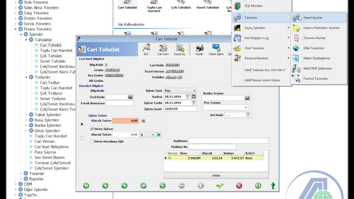Open Senet Tahsilatı shortcut in main panel
Image resolution: width=354 pixels, height=199 pixels.
[x=208, y=5]
